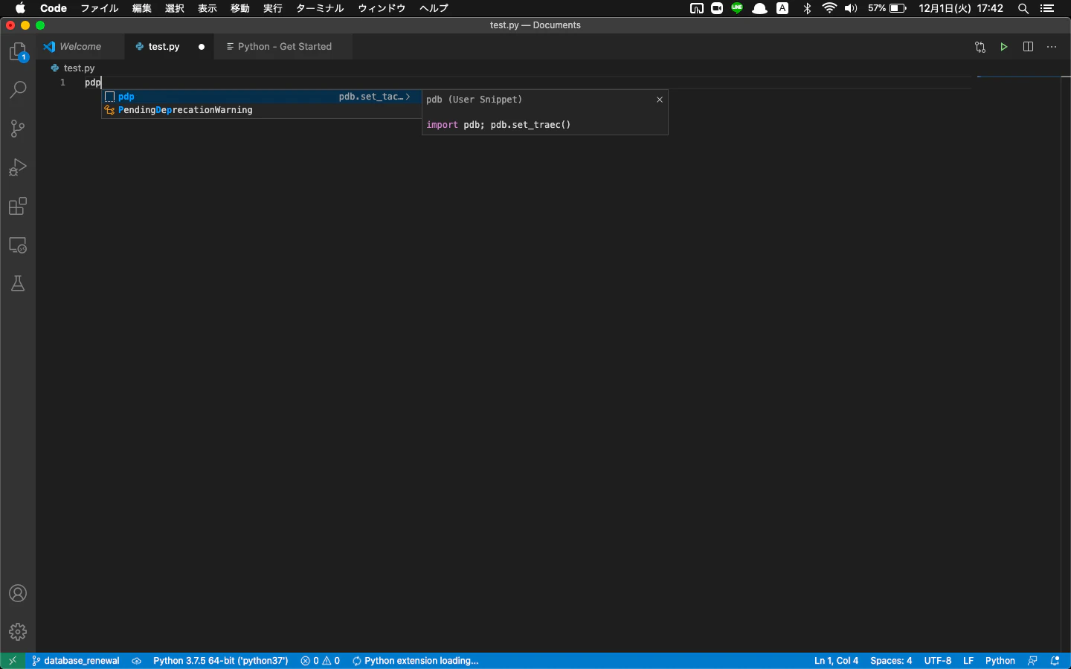Open the Testing flask view
1071x669 pixels.
tap(18, 283)
